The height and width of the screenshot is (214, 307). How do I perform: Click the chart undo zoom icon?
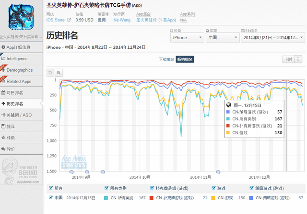click(50, 73)
